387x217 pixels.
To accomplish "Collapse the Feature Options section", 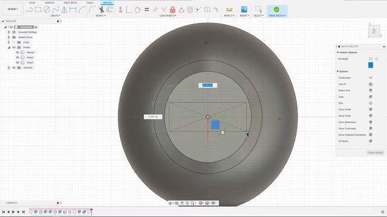I will click(337, 52).
